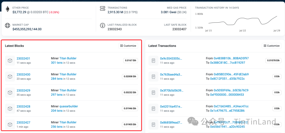View the 256 txns link
Screen dimensions: 285x133
tap(57, 127)
